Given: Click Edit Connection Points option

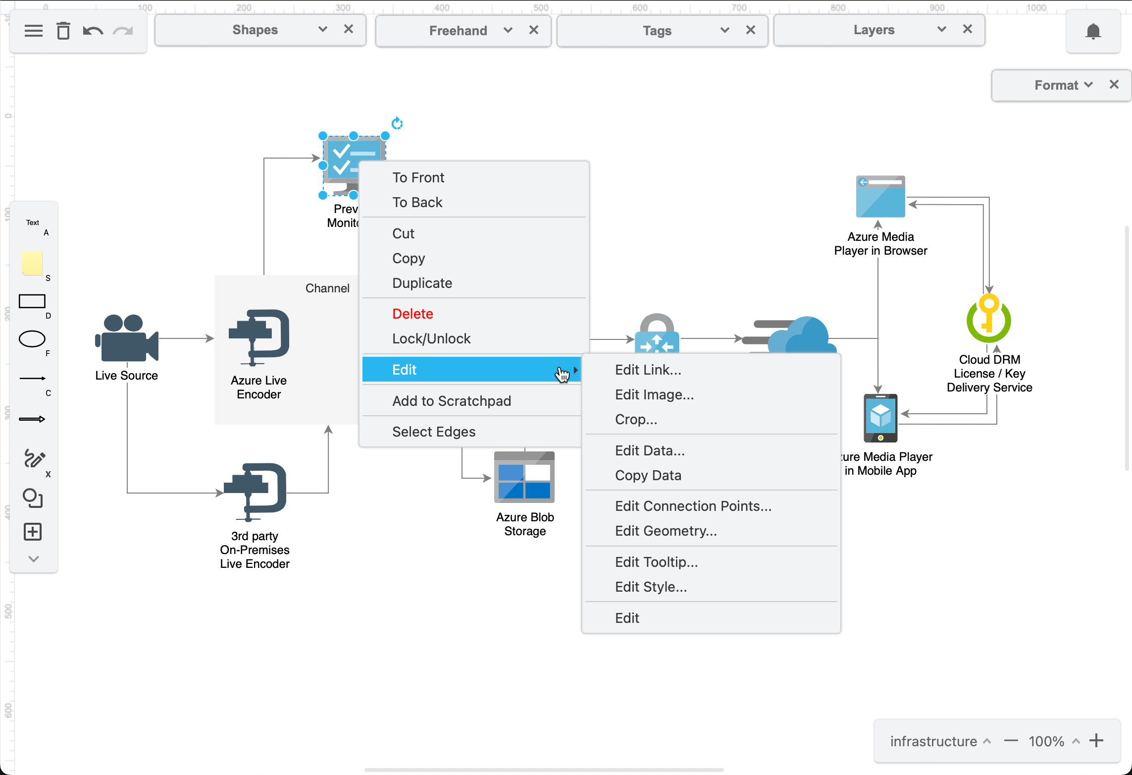Looking at the screenshot, I should 692,506.
